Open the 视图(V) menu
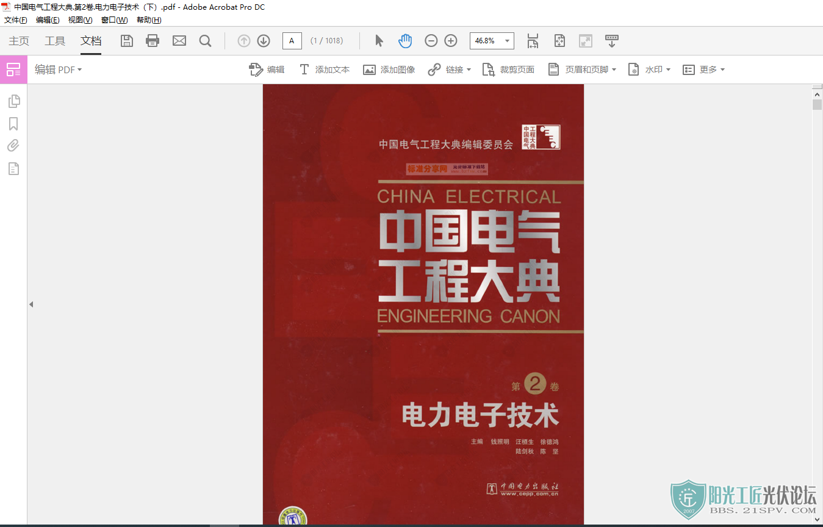 80,20
